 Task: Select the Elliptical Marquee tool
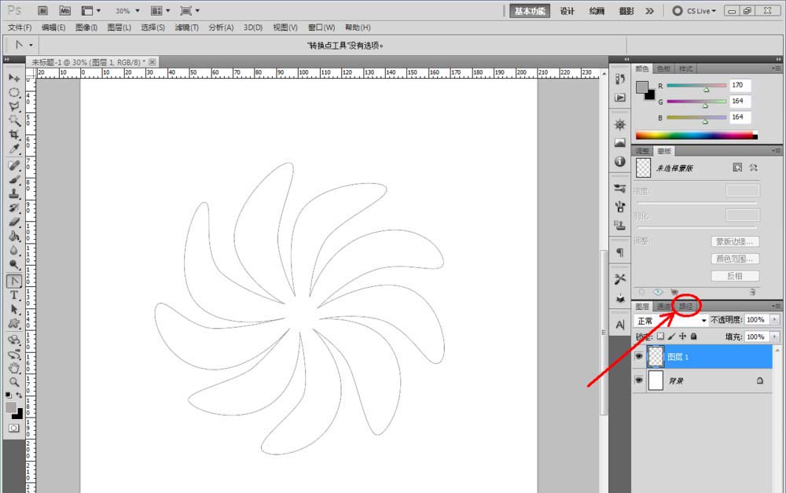click(14, 92)
